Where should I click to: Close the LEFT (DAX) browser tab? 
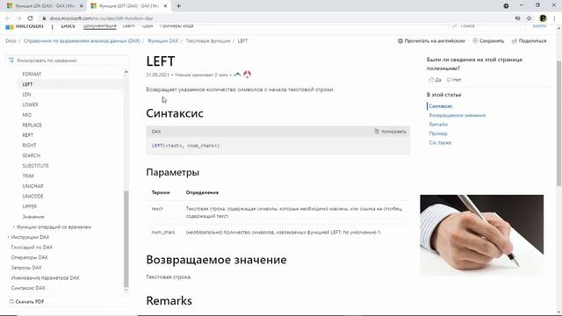165,6
